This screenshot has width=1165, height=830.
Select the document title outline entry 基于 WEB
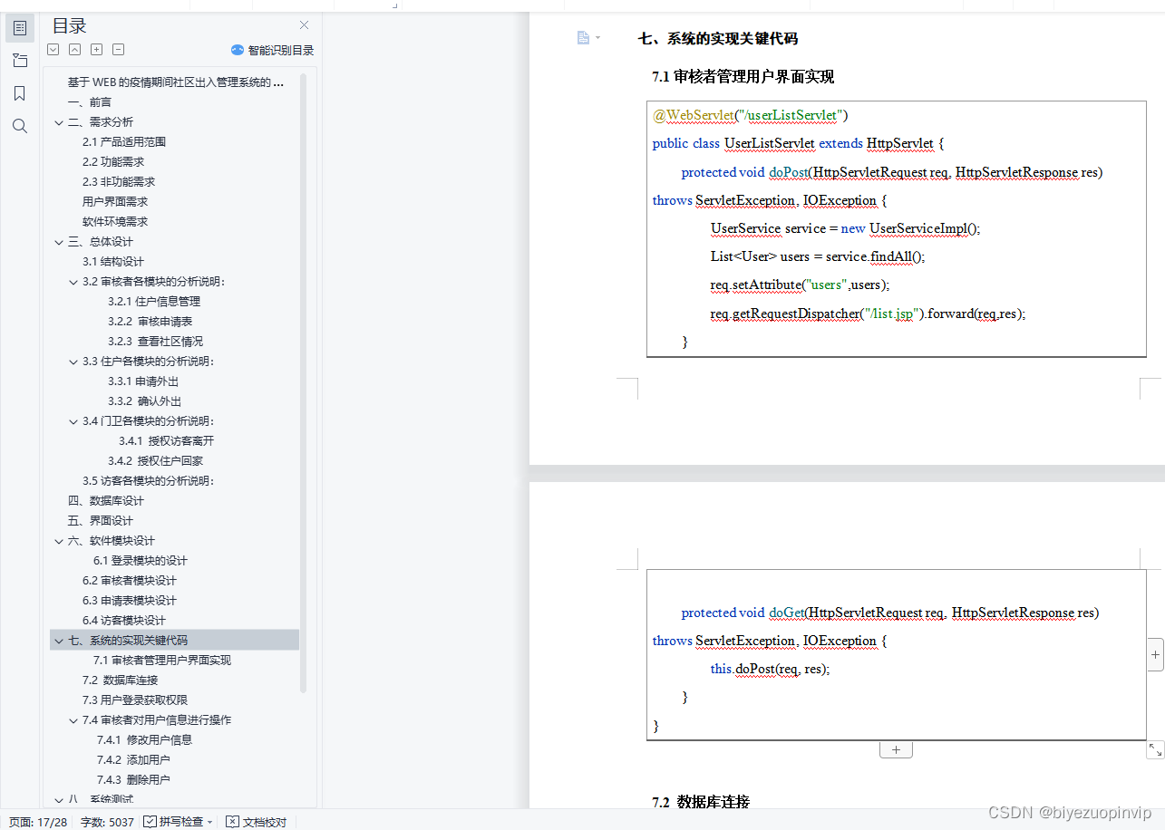(x=175, y=82)
